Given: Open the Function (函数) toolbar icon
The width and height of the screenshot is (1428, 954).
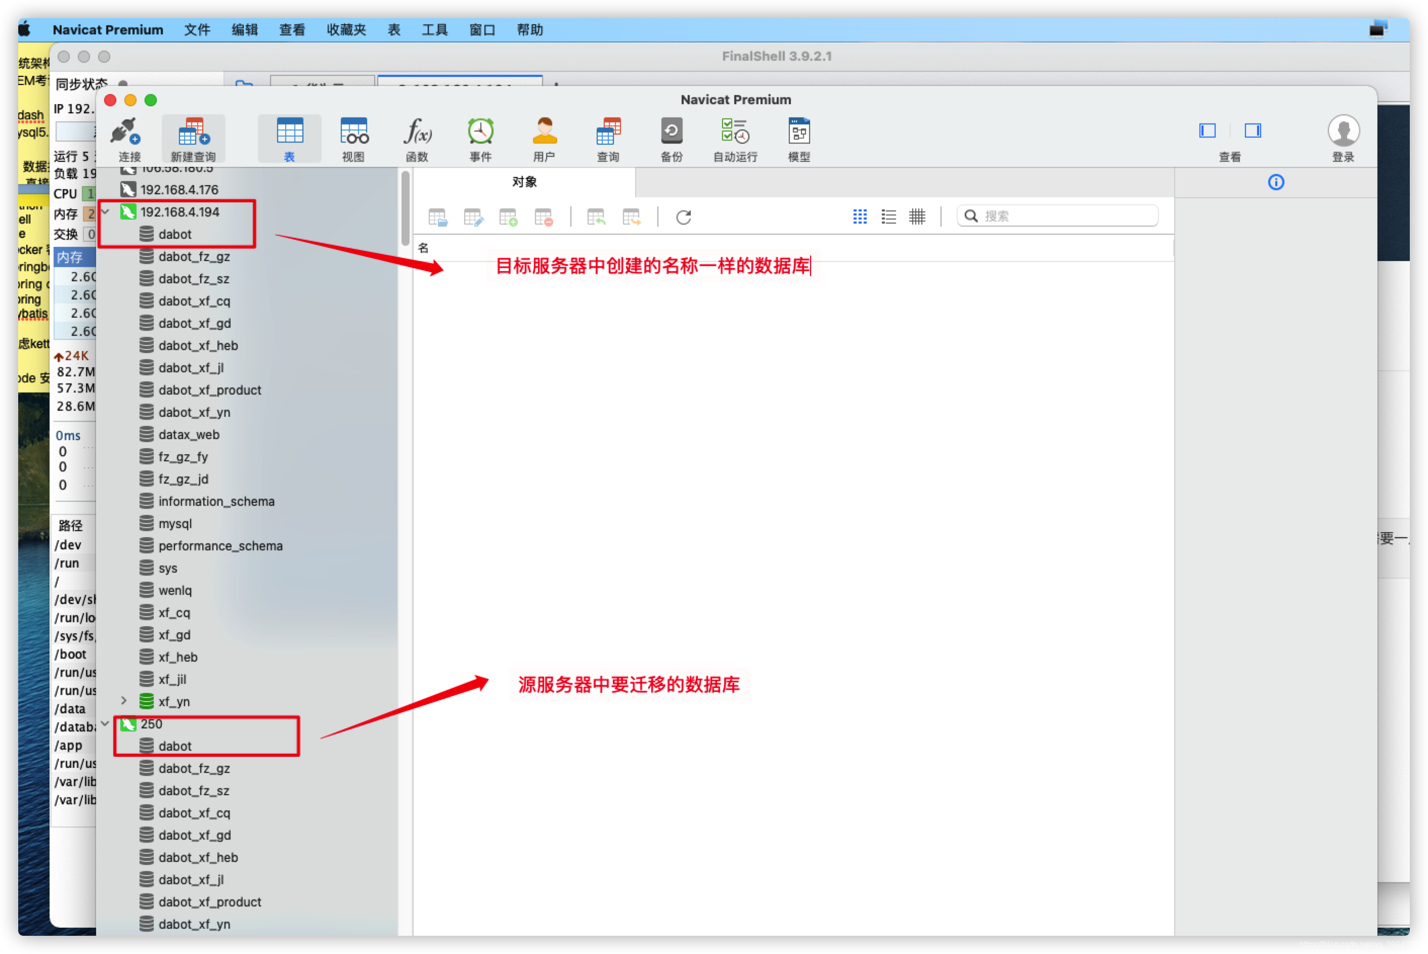Looking at the screenshot, I should click(417, 139).
